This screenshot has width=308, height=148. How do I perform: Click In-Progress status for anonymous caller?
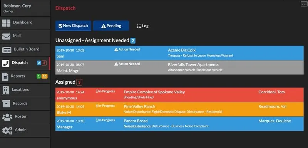tap(105, 91)
